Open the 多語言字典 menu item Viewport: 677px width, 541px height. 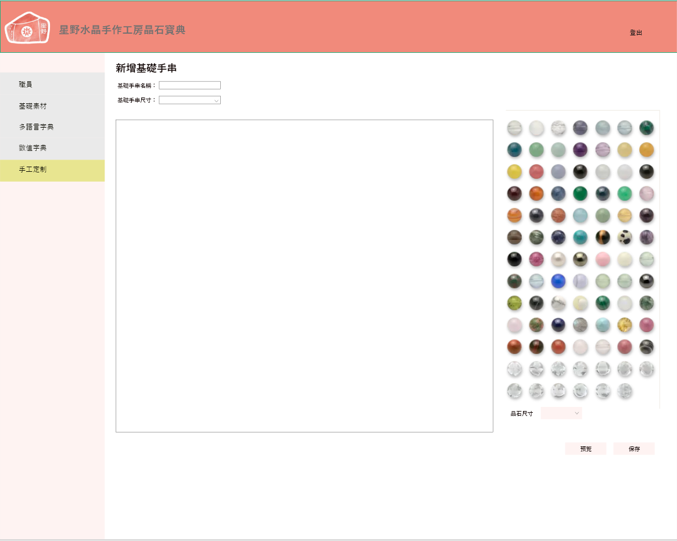(52, 127)
